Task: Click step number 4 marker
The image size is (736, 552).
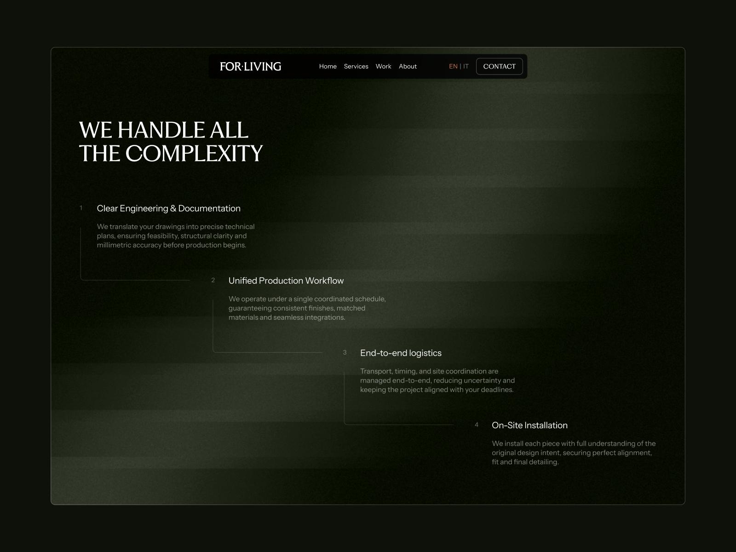Action: pos(477,425)
